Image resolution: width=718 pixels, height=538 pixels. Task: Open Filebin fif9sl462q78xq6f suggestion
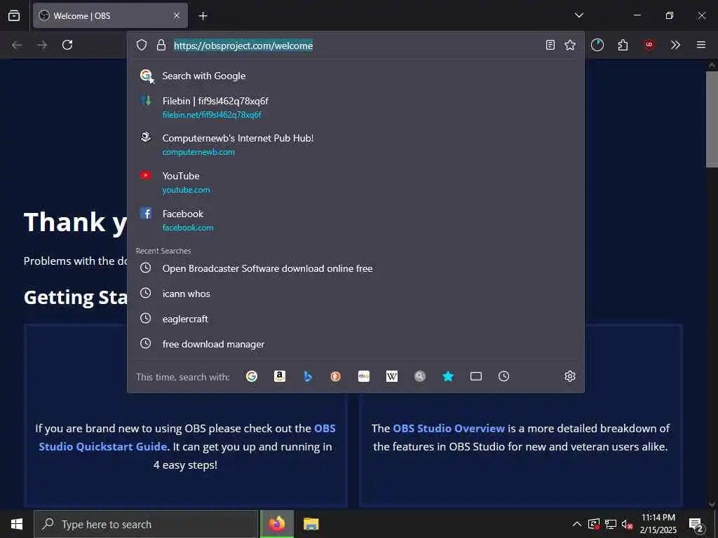pyautogui.click(x=355, y=107)
